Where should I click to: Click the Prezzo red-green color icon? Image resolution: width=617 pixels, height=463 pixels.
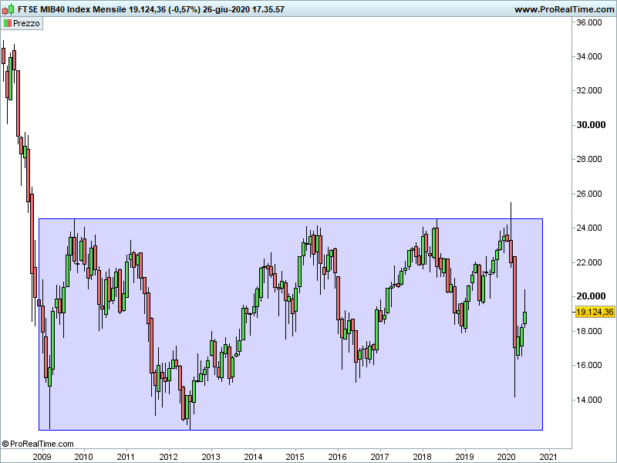coord(8,23)
